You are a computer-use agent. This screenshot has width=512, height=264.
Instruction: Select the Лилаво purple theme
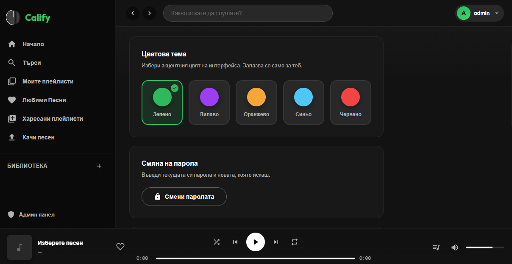pos(209,103)
